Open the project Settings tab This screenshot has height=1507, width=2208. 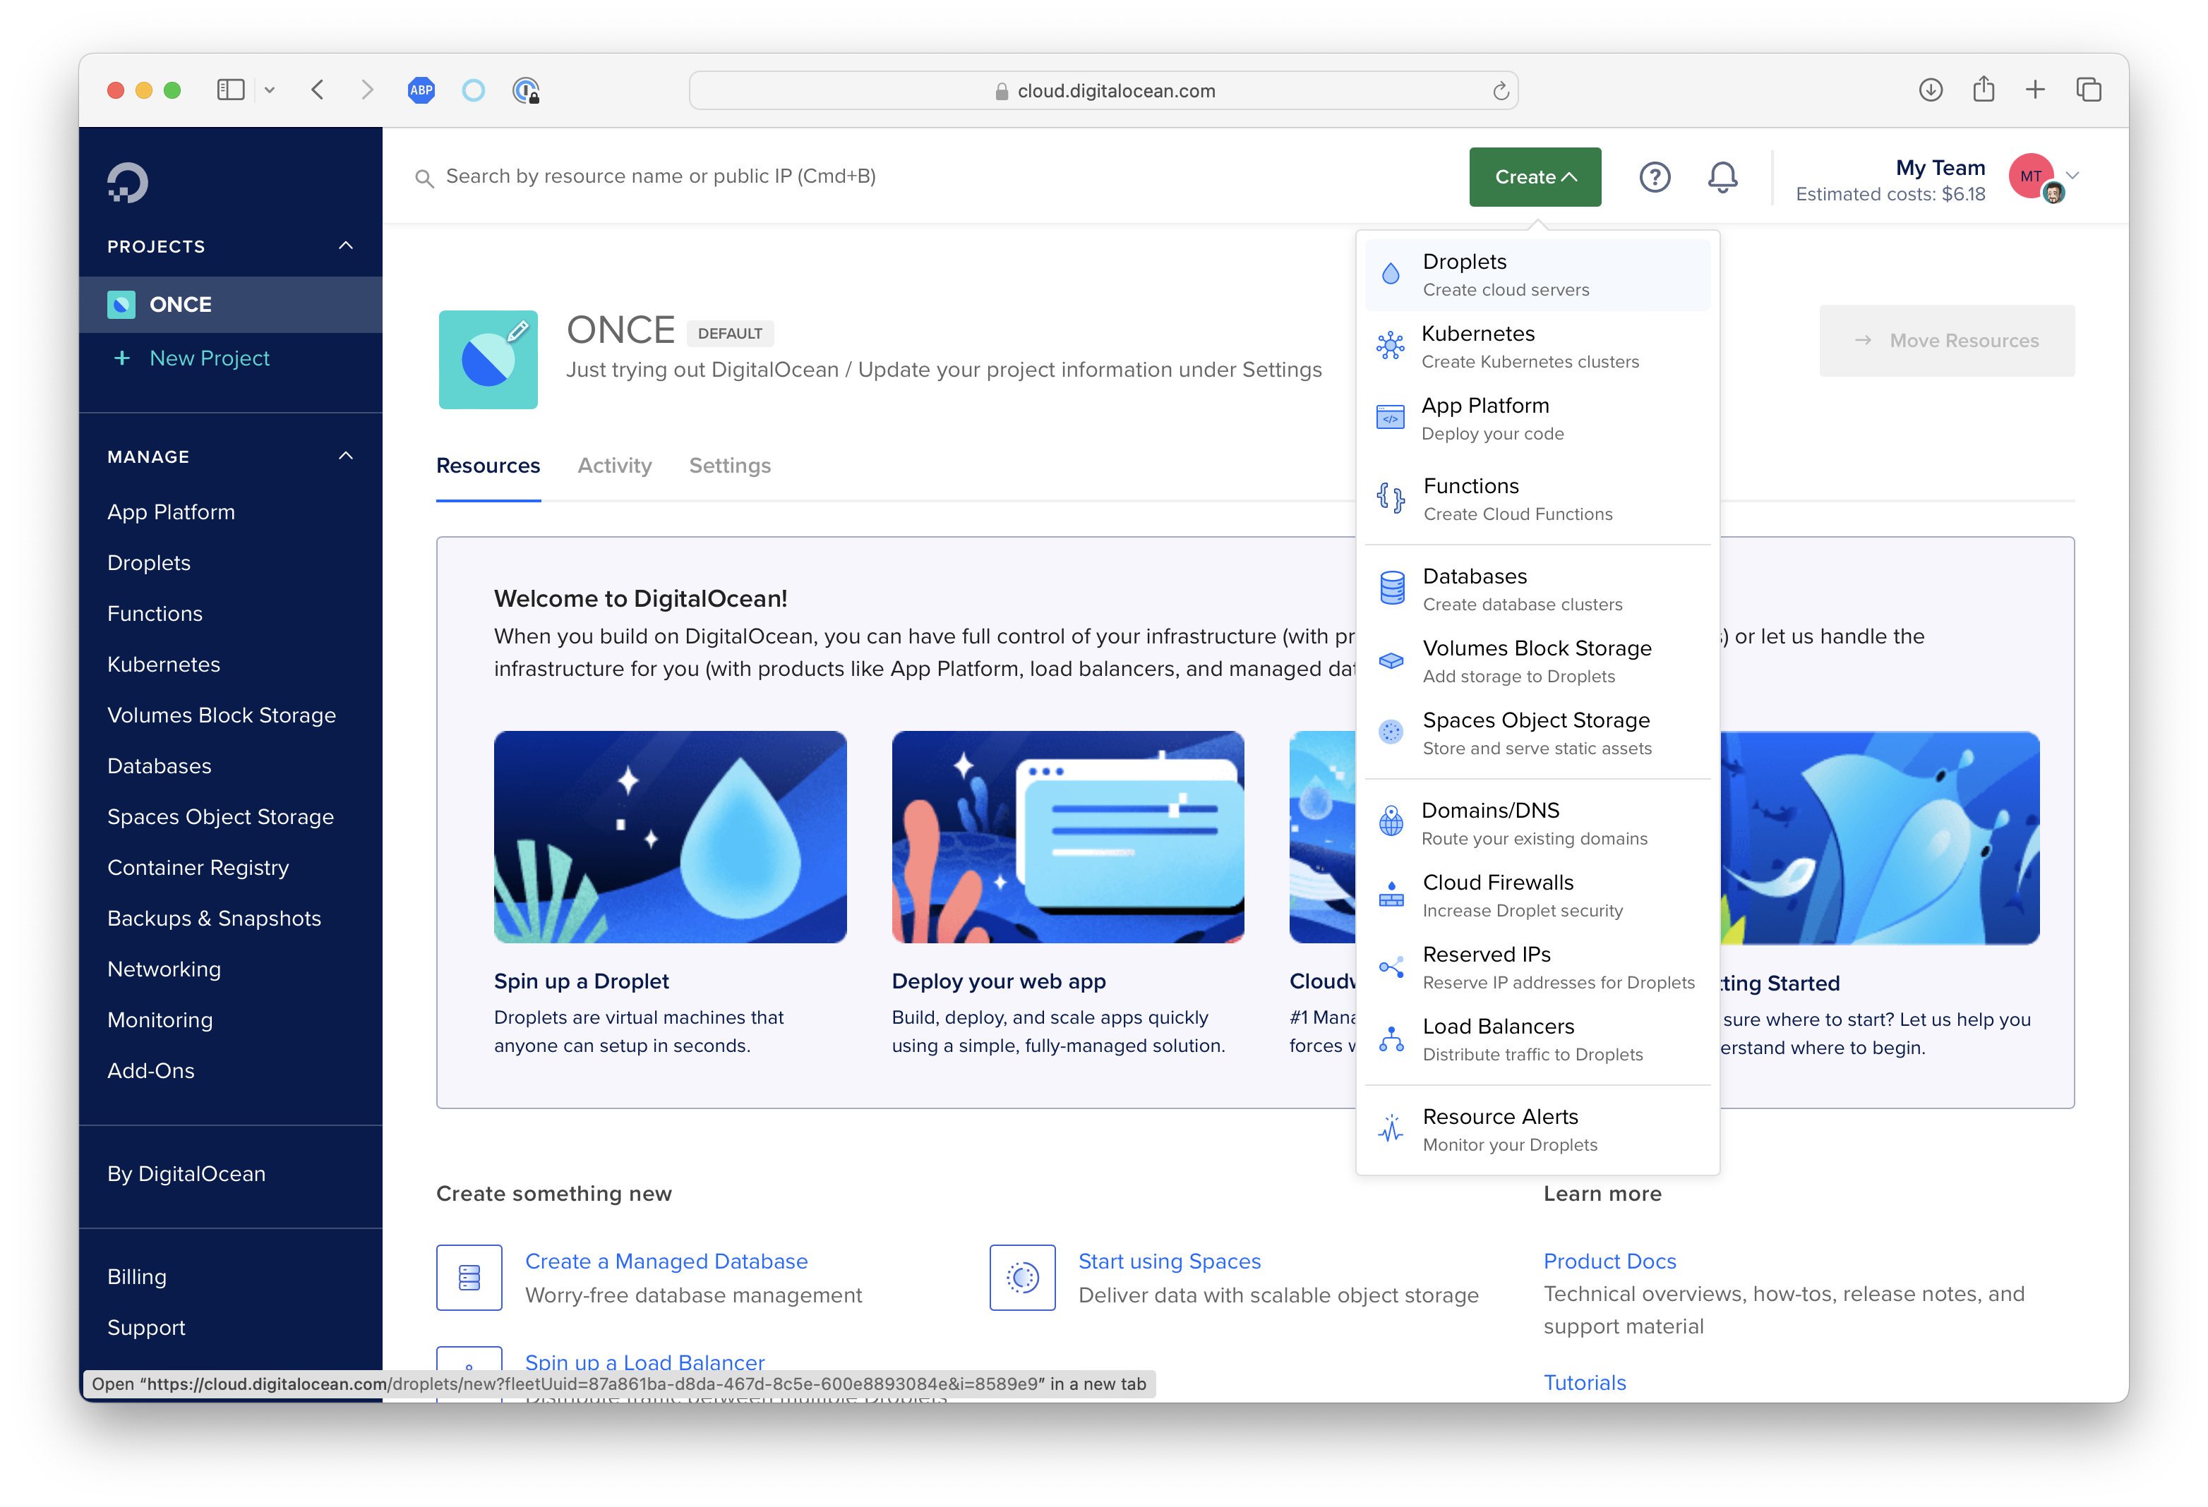click(730, 466)
